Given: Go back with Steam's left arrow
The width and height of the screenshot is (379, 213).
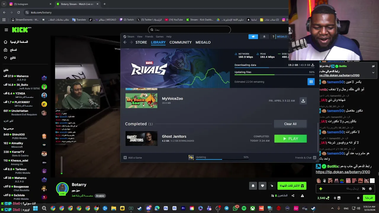Looking at the screenshot, I should 125,42.
